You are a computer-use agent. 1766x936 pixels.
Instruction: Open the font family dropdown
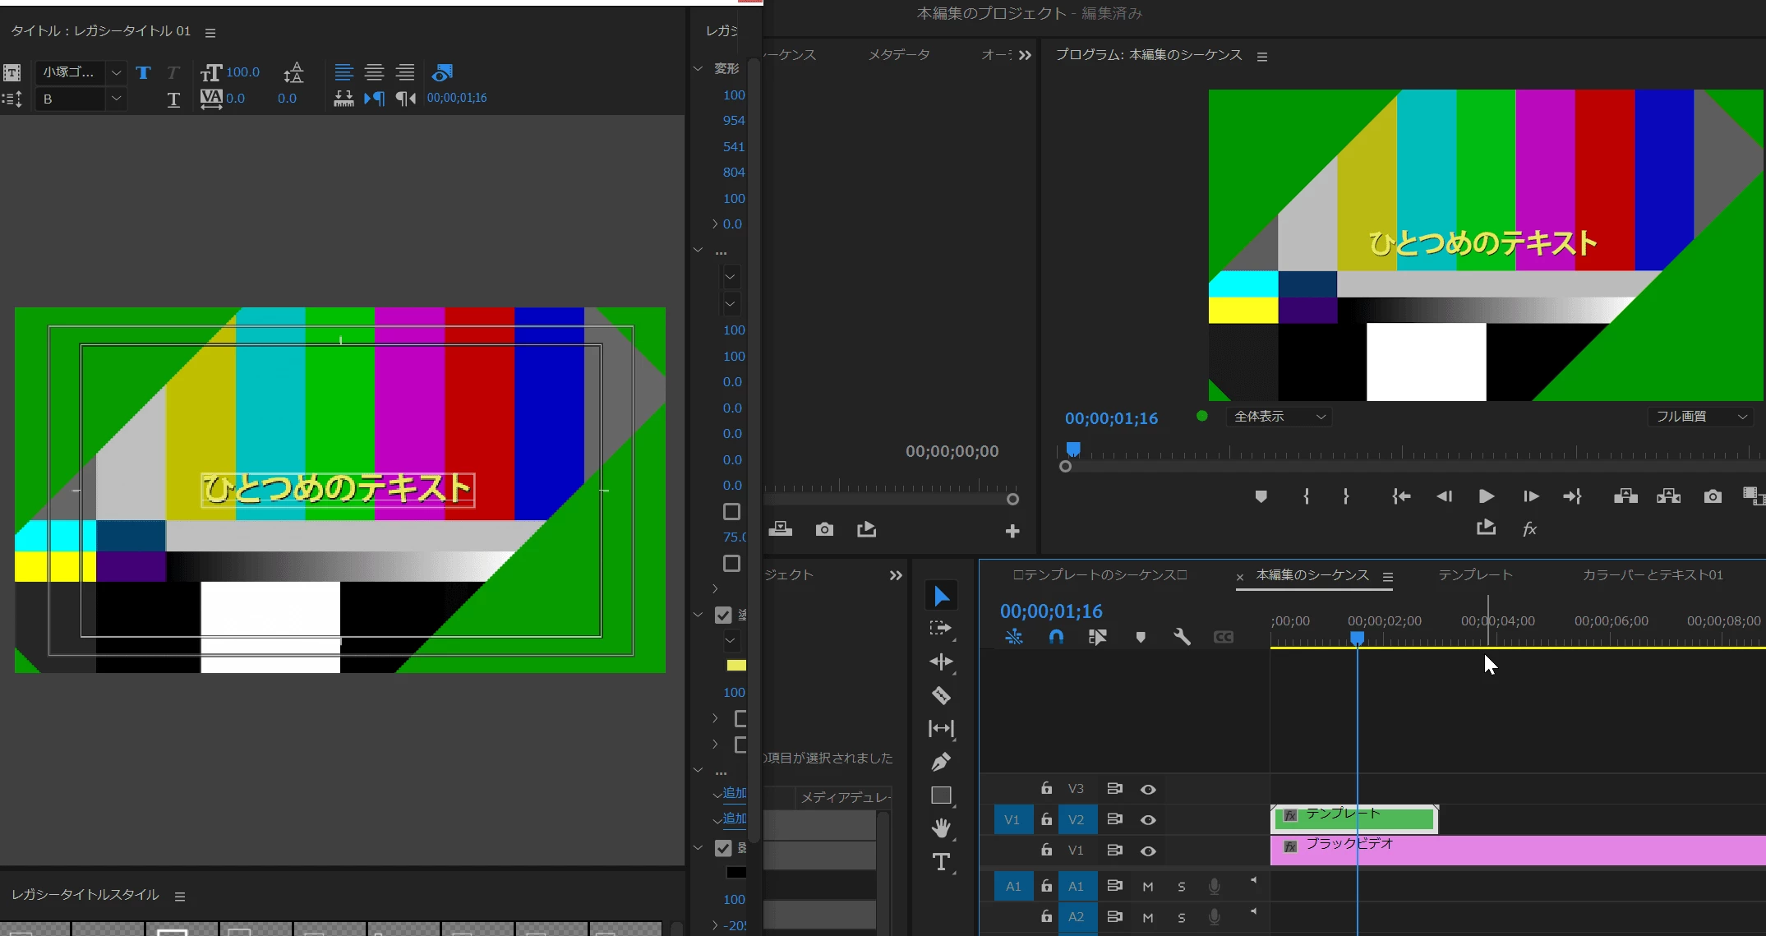point(116,72)
